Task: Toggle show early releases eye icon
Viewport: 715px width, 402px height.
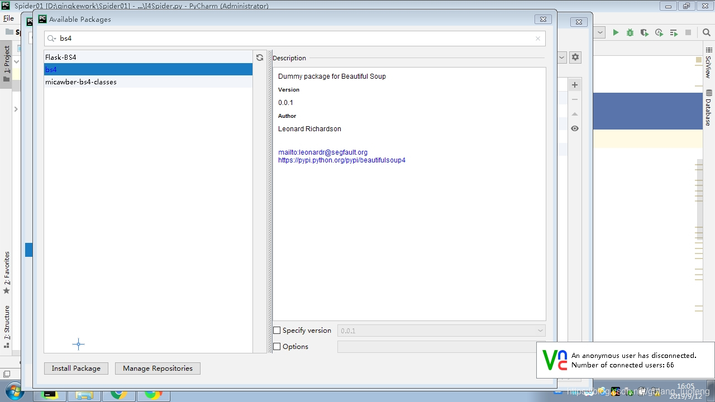Action: 575,128
